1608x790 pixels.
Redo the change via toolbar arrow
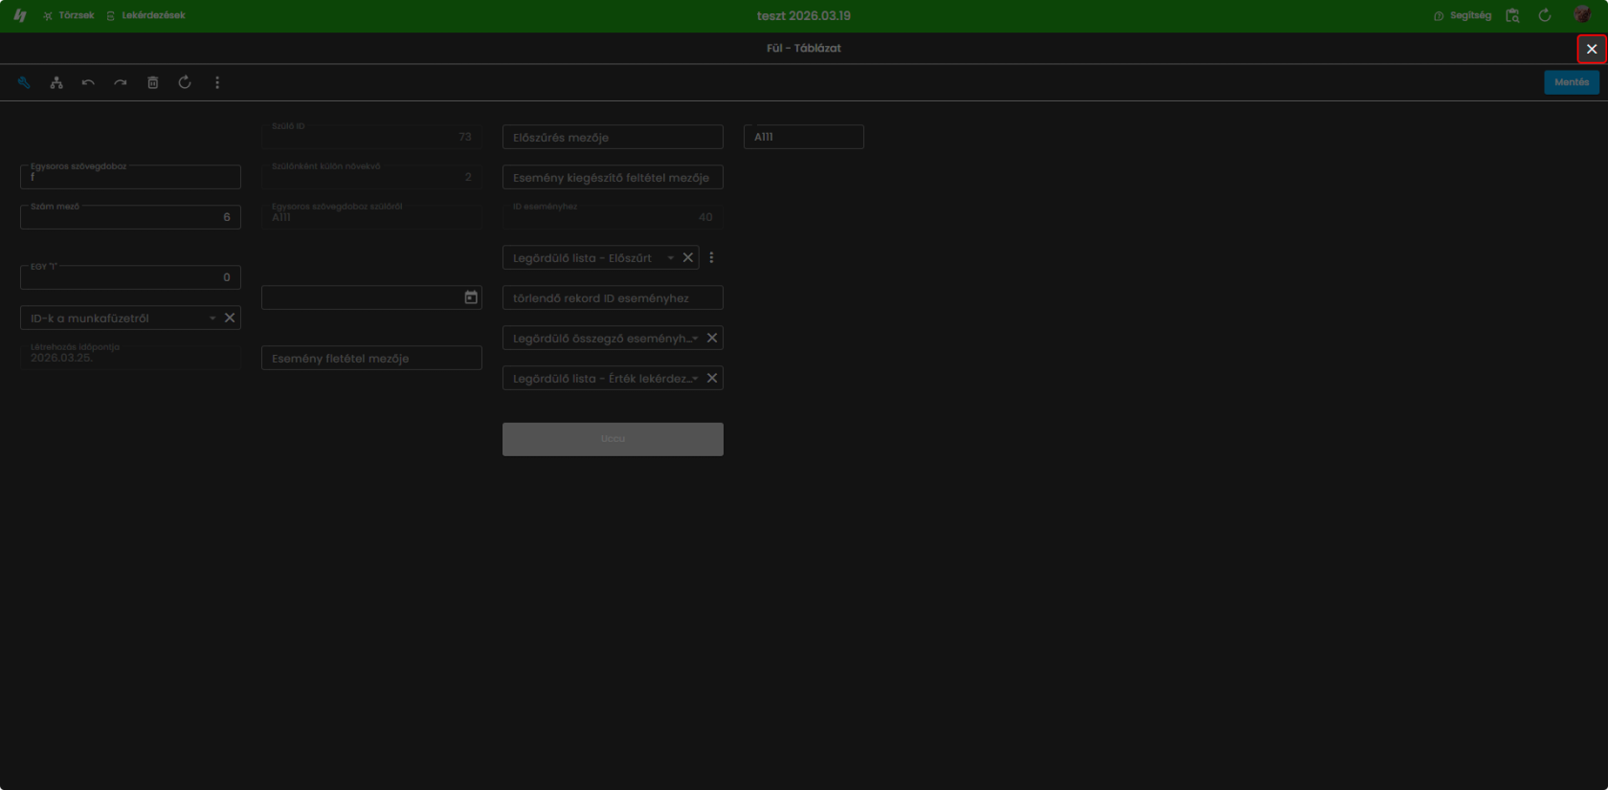tap(121, 82)
